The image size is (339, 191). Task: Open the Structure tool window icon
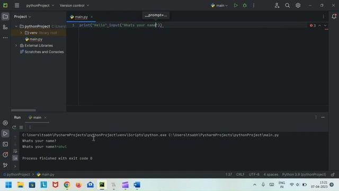point(5,27)
